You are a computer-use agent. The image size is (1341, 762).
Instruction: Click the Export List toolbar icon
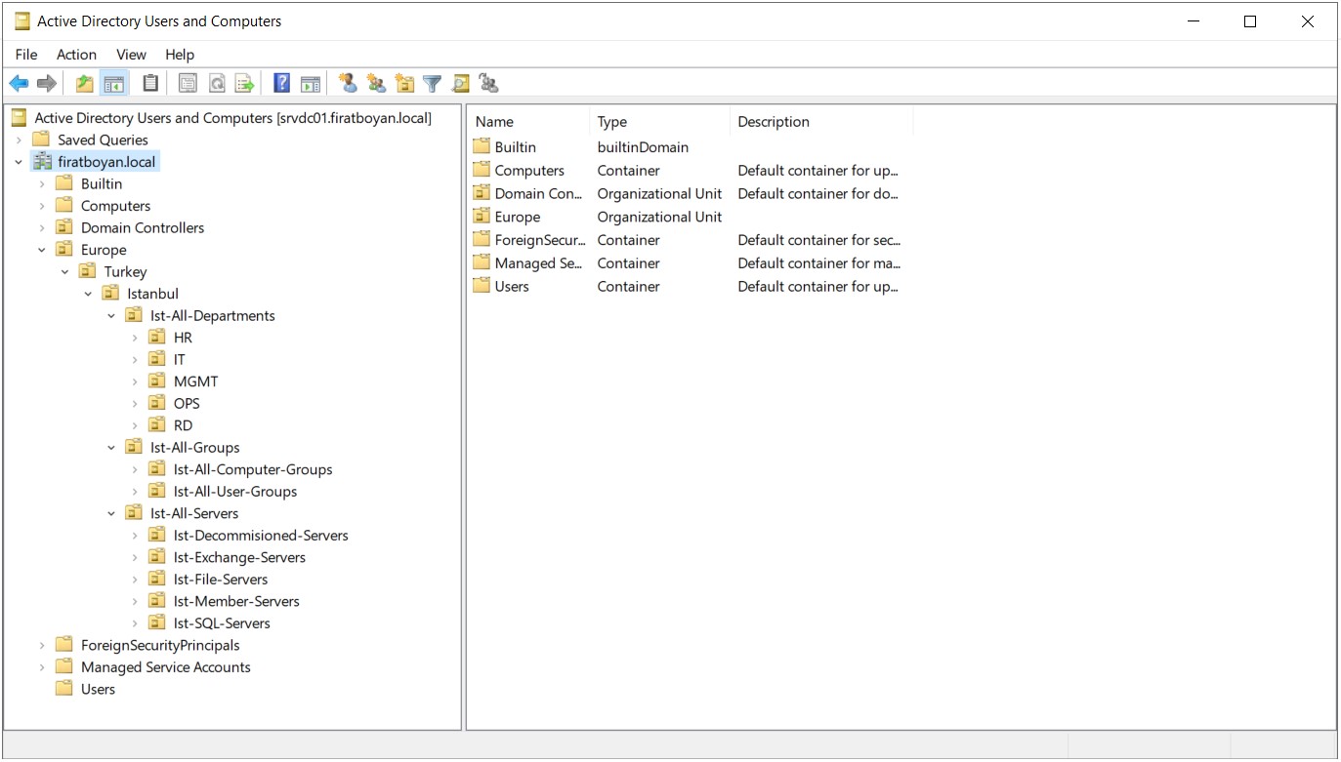[x=245, y=84]
